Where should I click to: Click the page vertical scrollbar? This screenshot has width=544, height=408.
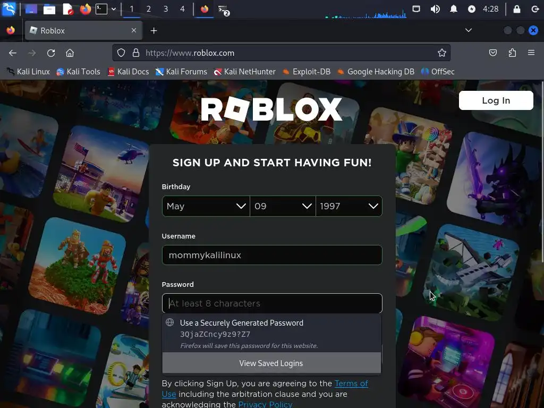(542, 172)
